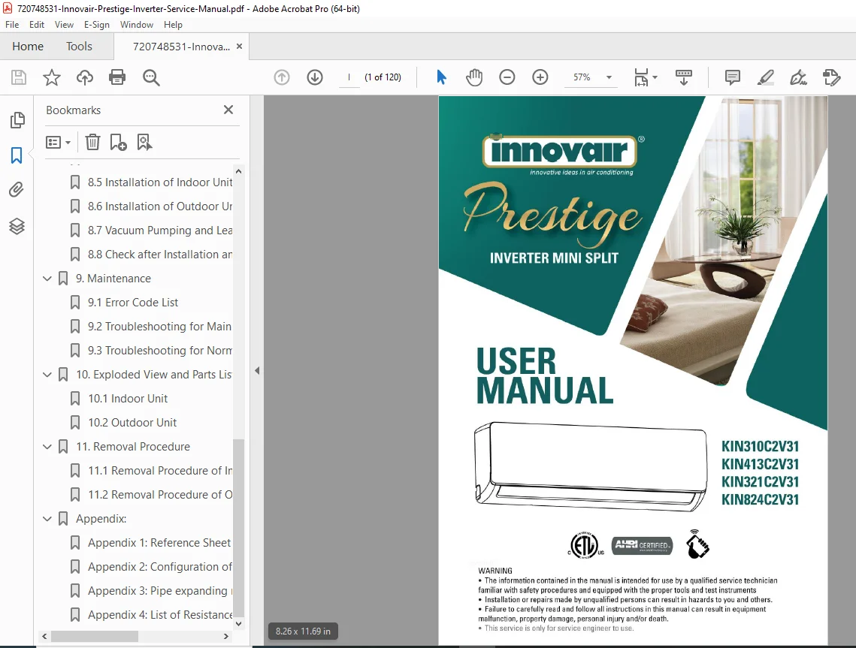Collapse the navigation pane arrow

tap(257, 371)
